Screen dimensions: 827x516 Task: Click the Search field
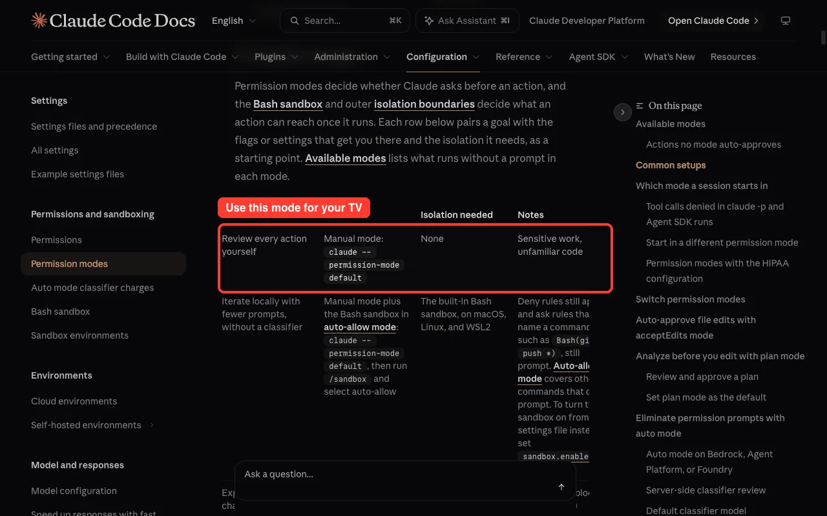345,21
